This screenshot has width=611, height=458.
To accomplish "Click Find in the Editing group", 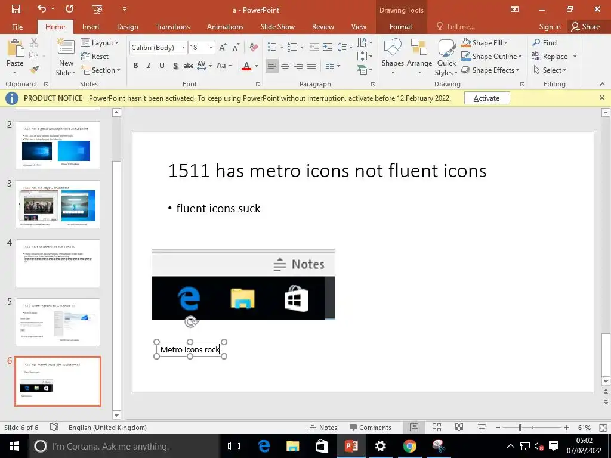I will 545,42.
